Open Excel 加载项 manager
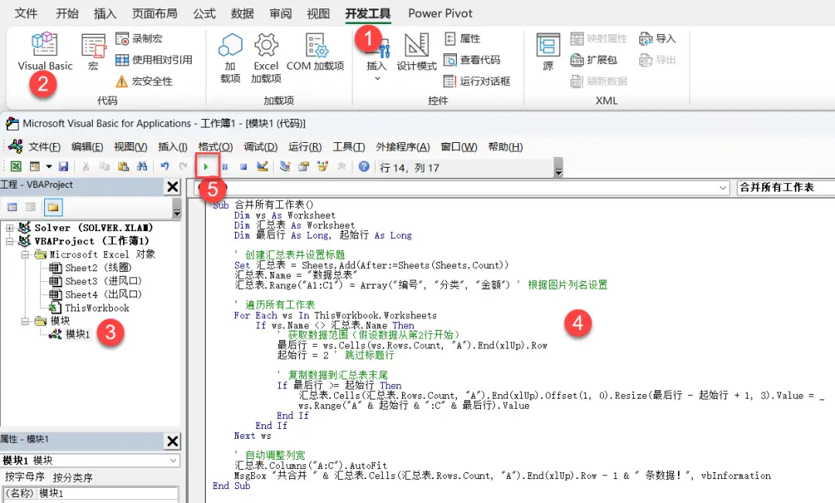The width and height of the screenshot is (835, 503). (266, 57)
